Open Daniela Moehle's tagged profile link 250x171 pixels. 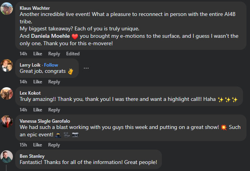(50, 36)
